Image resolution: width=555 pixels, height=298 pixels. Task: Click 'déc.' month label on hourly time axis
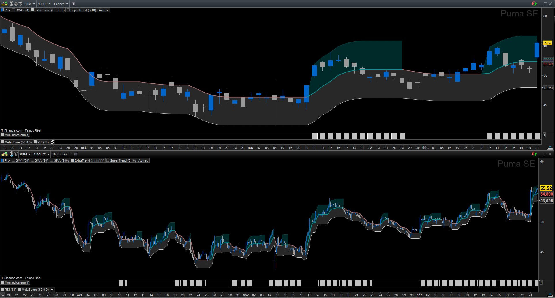pyautogui.click(x=420, y=295)
